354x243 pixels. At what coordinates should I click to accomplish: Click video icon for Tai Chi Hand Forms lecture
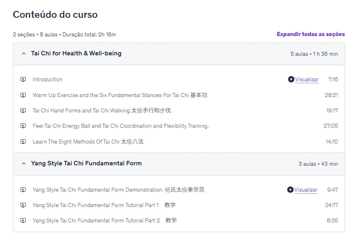coord(23,110)
